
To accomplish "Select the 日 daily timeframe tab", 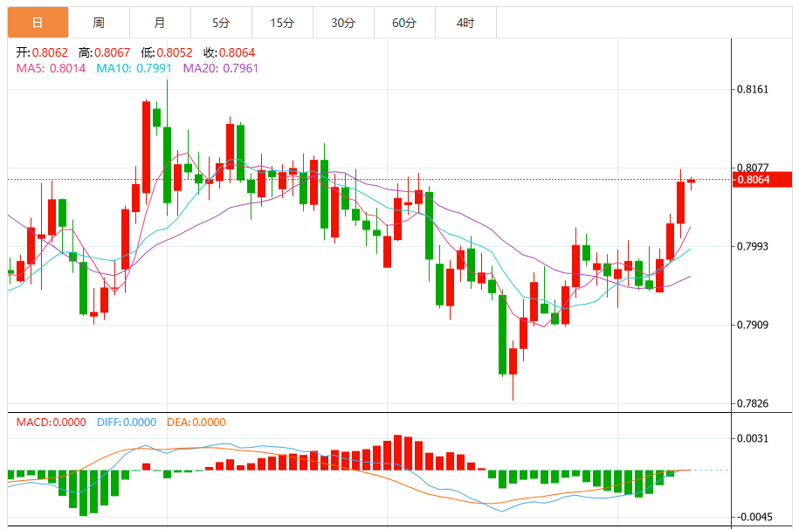I will [38, 23].
